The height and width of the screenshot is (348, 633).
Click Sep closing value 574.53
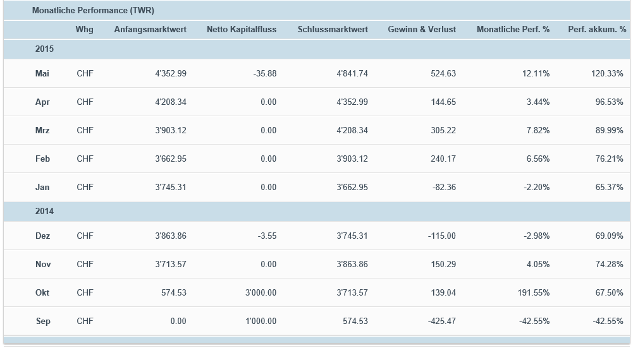[x=355, y=321]
